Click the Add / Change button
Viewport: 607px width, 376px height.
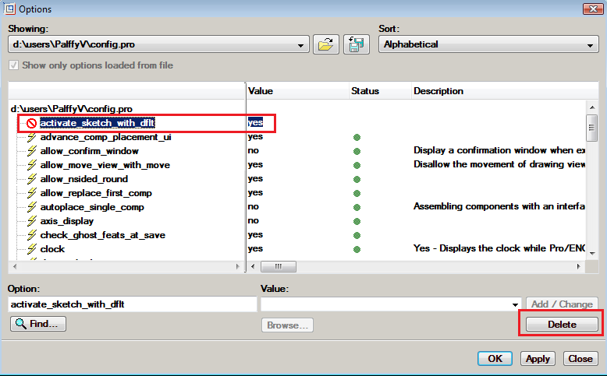562,304
